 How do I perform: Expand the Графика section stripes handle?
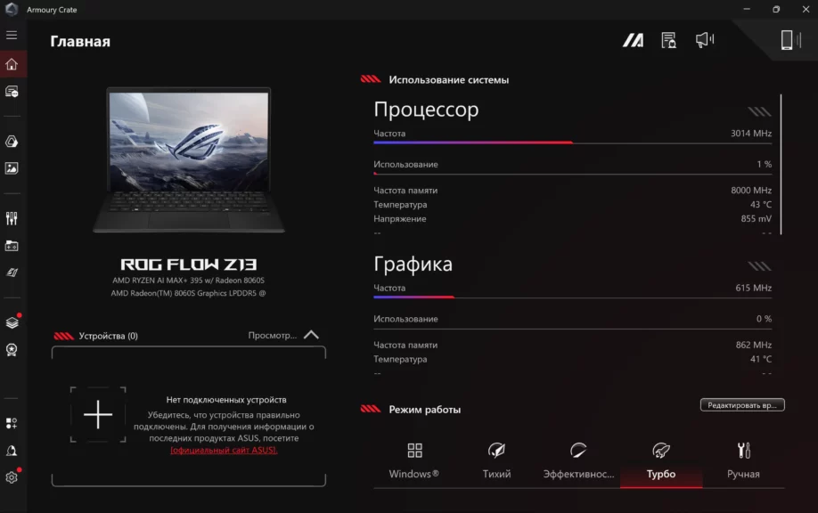pos(759,266)
